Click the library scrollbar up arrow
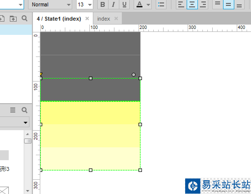 [x=28, y=134]
